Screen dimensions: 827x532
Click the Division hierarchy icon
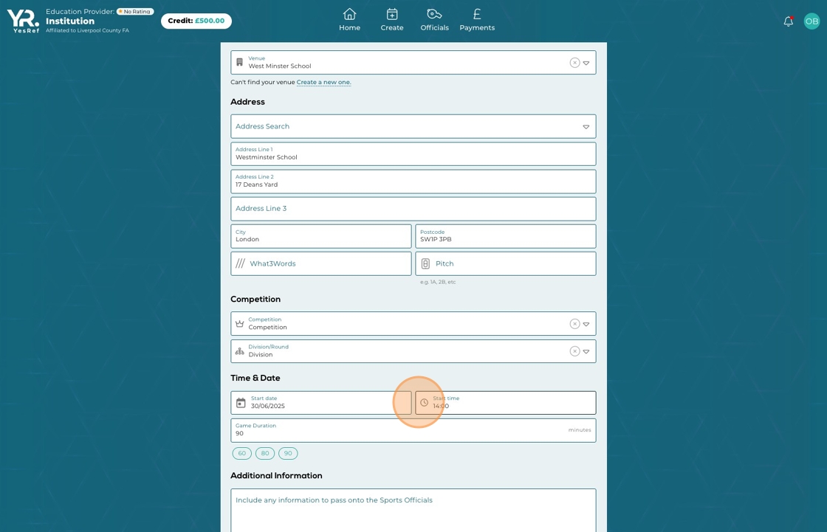pyautogui.click(x=239, y=351)
